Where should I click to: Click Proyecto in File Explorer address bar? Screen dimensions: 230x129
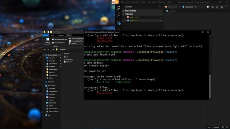click(x=63, y=49)
